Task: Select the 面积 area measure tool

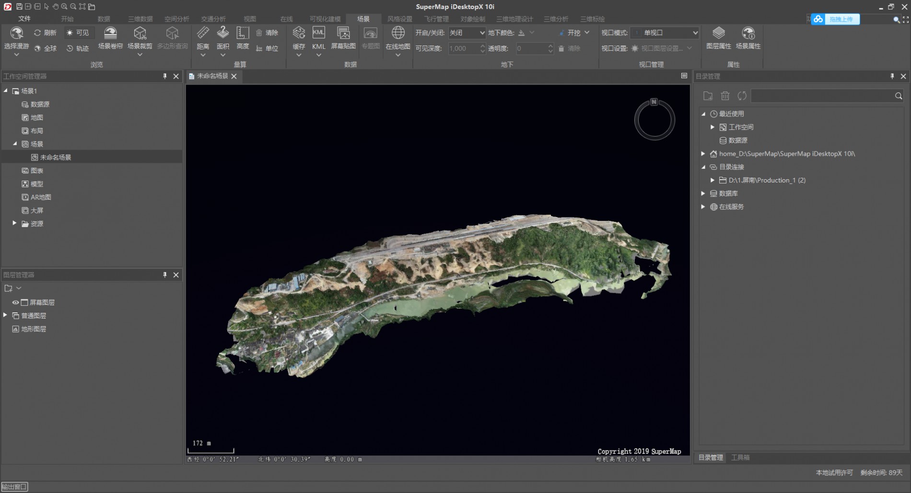Action: [223, 37]
